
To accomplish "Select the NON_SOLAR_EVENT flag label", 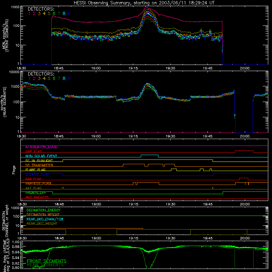I will click(41, 156).
